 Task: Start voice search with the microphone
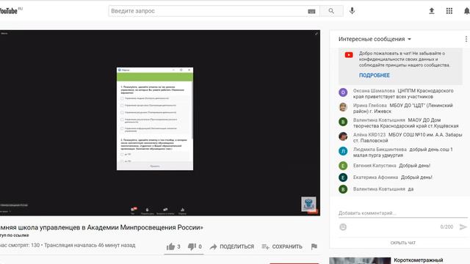(352, 11)
